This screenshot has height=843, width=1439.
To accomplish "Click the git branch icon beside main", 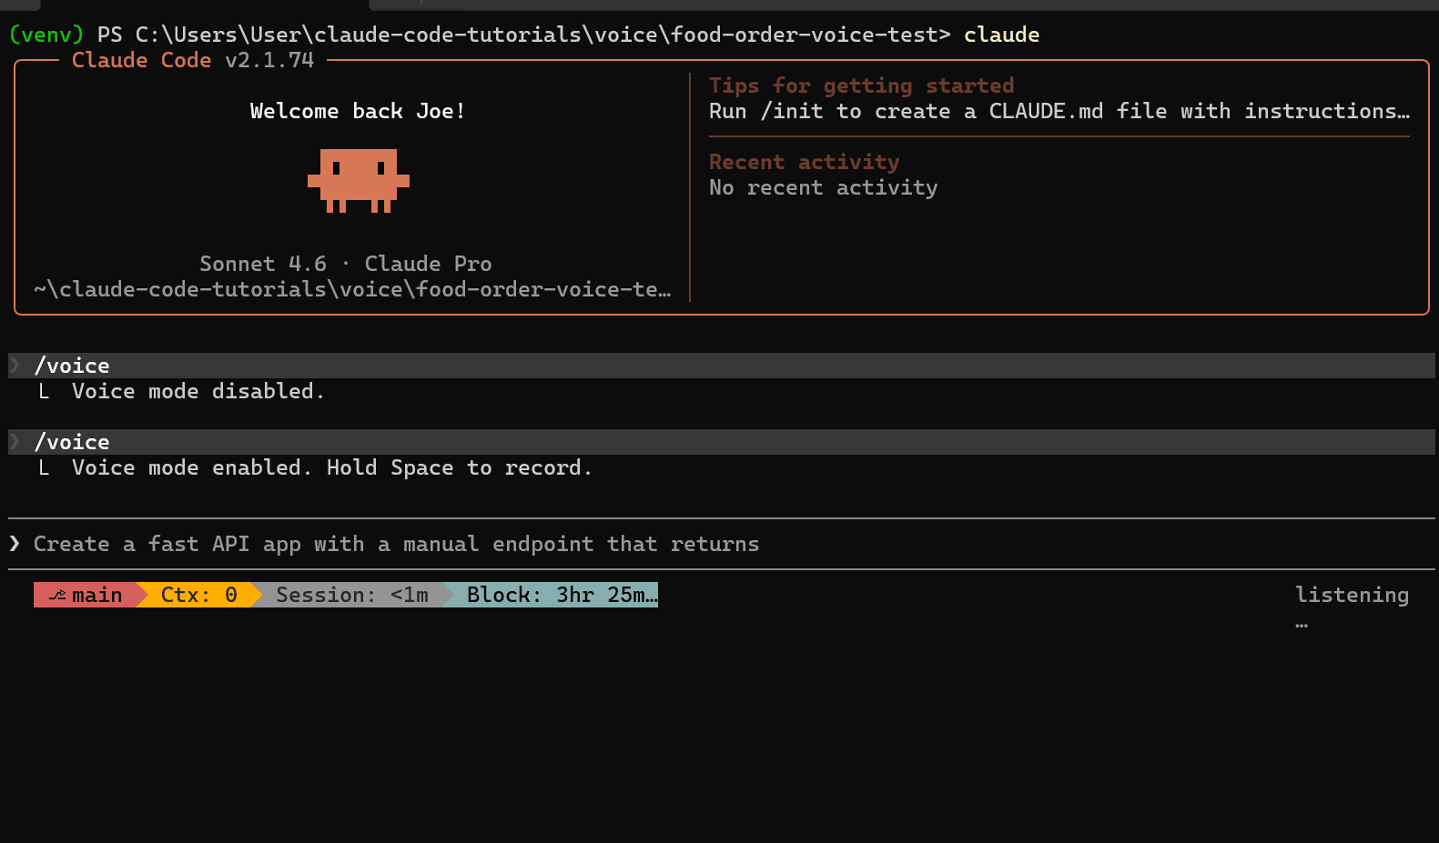I will (56, 596).
